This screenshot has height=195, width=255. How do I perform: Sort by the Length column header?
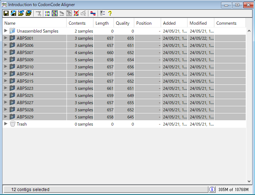103,23
